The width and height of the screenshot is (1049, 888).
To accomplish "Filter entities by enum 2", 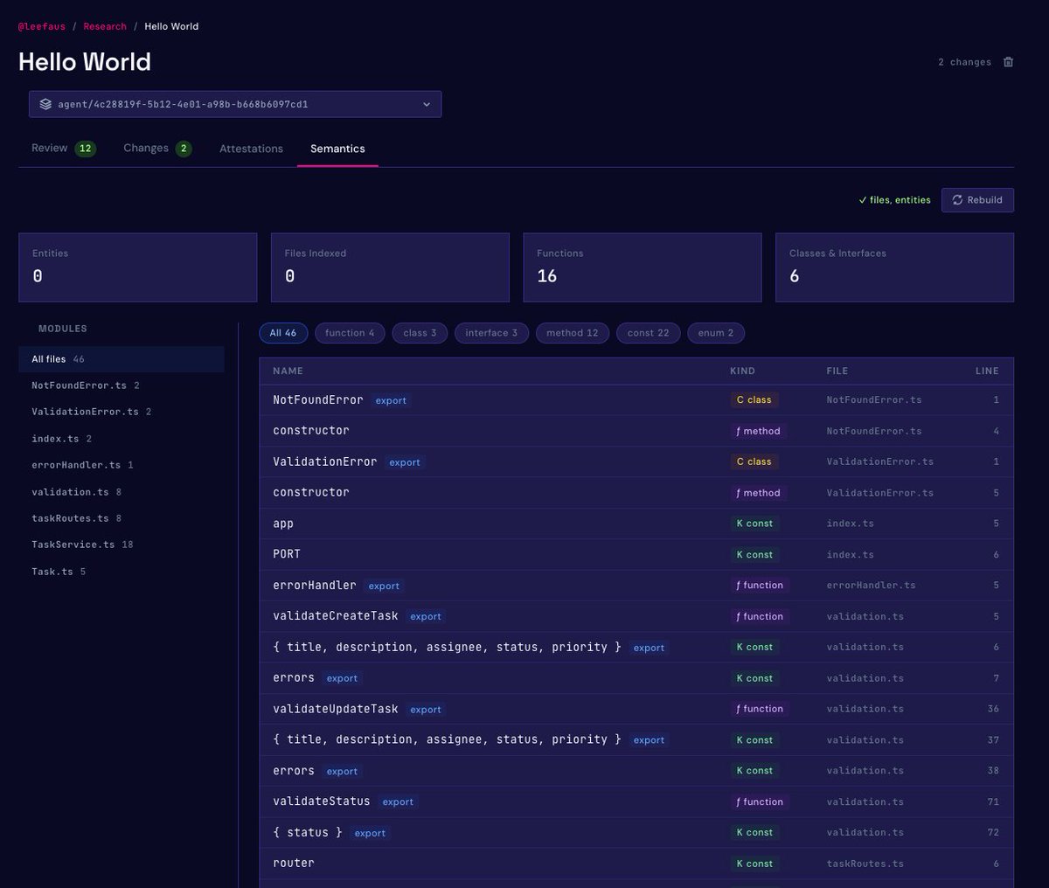I will [716, 333].
